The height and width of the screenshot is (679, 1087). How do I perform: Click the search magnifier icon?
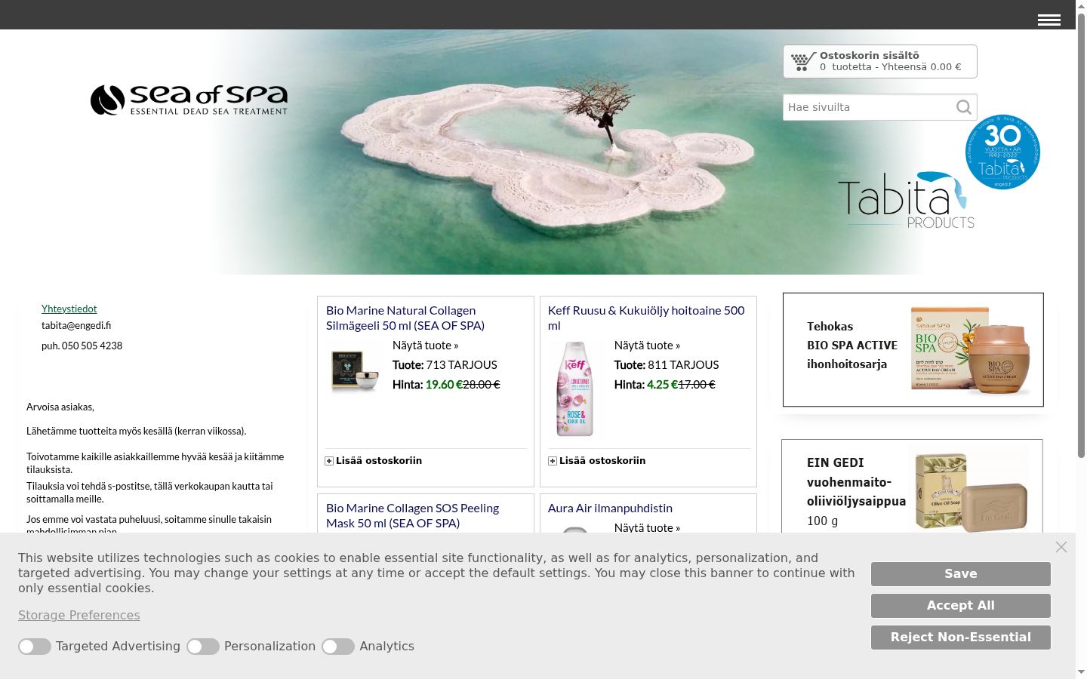pyautogui.click(x=964, y=107)
